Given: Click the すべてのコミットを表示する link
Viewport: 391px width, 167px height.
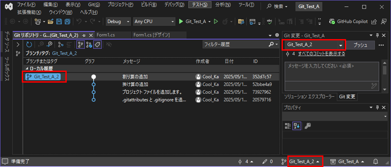Looking at the screenshot, I should [322, 54].
